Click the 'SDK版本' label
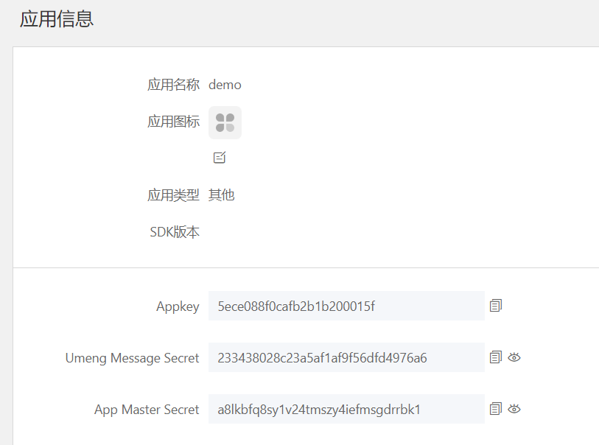The image size is (599, 445). [x=175, y=232]
